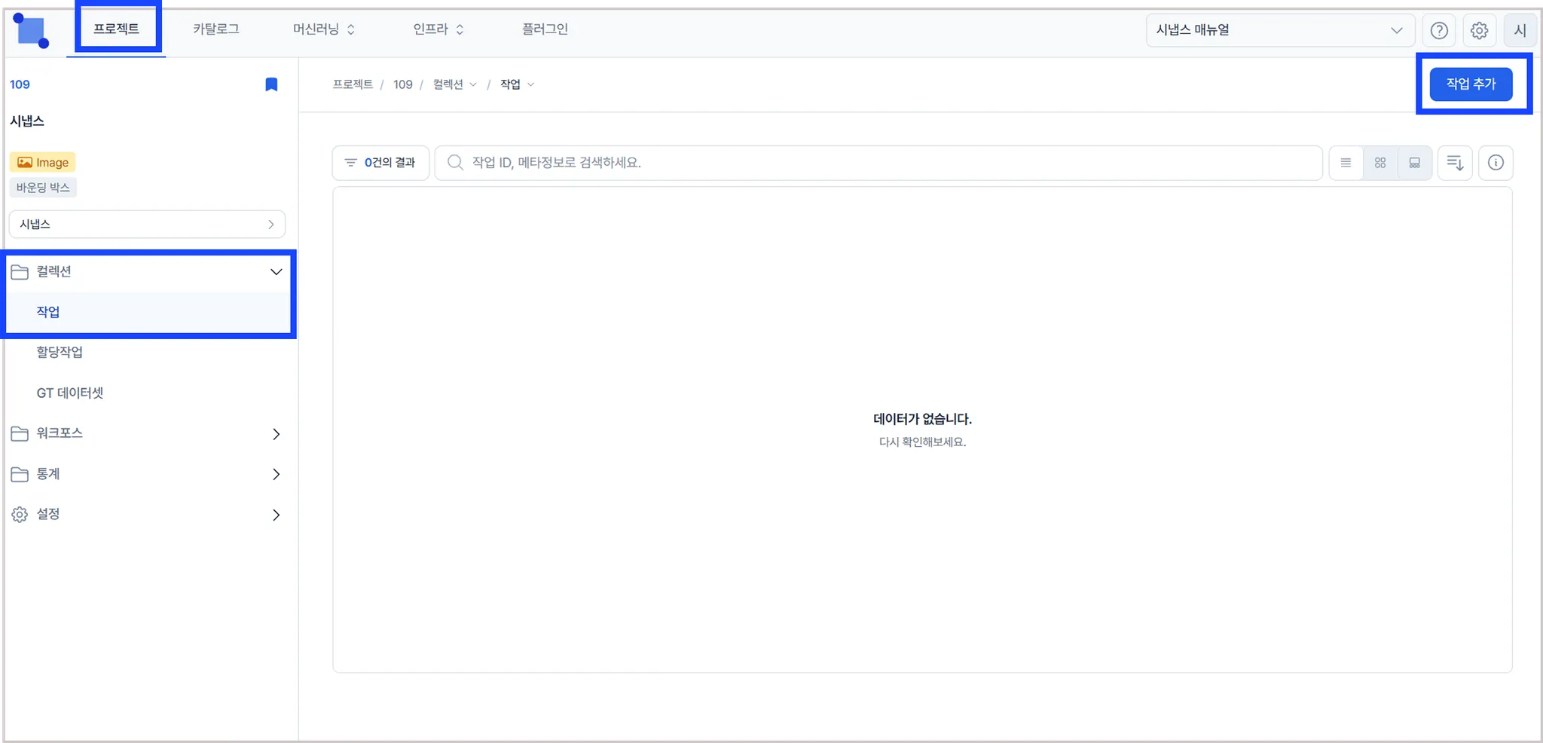
Task: Collapse the 컬렉션 sidebar section
Action: pyautogui.click(x=148, y=272)
